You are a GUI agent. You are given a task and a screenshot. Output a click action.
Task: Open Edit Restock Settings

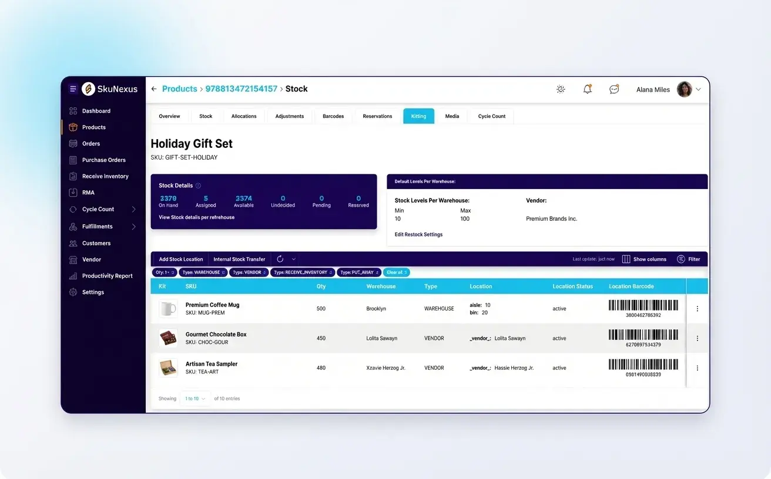pyautogui.click(x=418, y=234)
